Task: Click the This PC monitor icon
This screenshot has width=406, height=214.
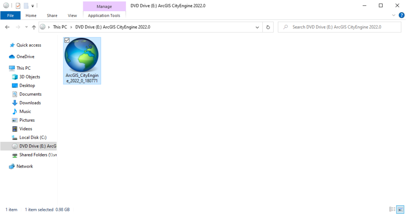Action: [x=12, y=68]
